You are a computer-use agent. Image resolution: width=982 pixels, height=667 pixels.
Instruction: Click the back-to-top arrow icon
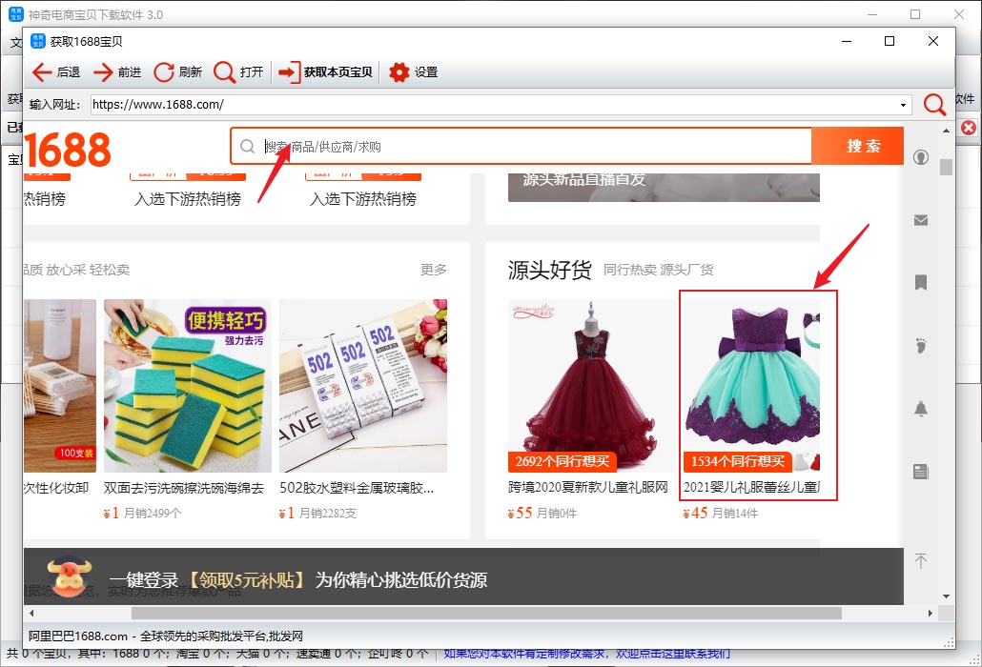click(x=921, y=560)
